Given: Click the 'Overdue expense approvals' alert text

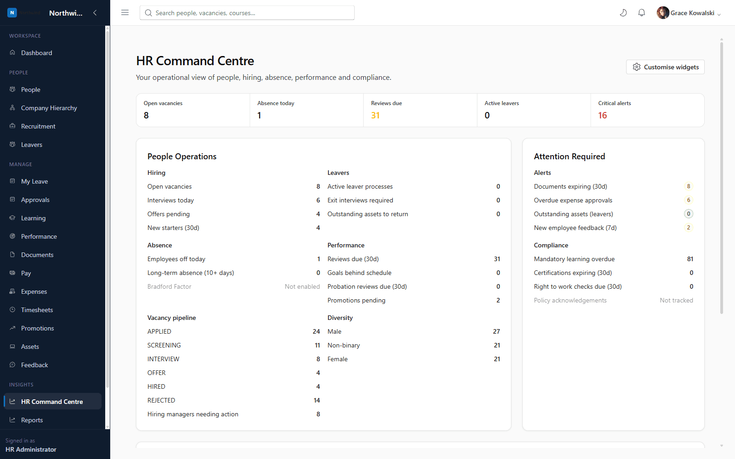Looking at the screenshot, I should coord(573,200).
